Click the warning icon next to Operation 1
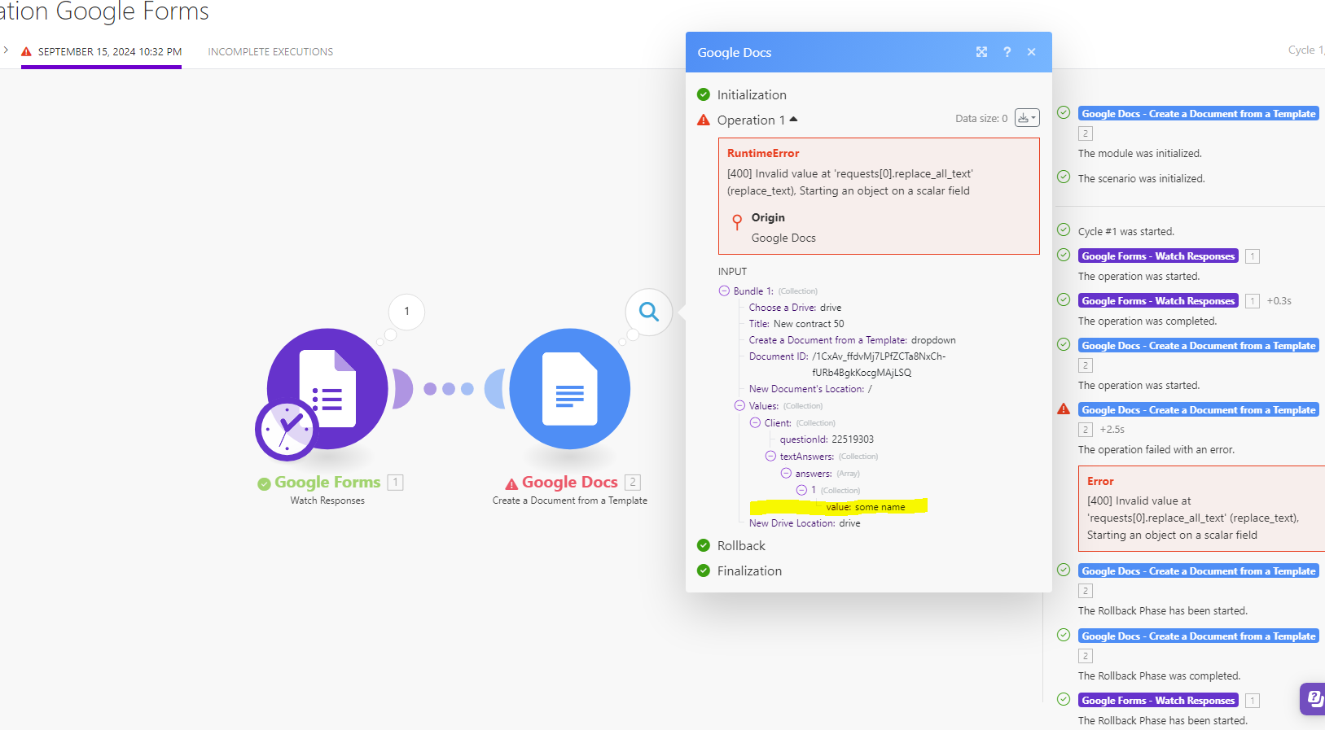The height and width of the screenshot is (730, 1325). pyautogui.click(x=704, y=120)
